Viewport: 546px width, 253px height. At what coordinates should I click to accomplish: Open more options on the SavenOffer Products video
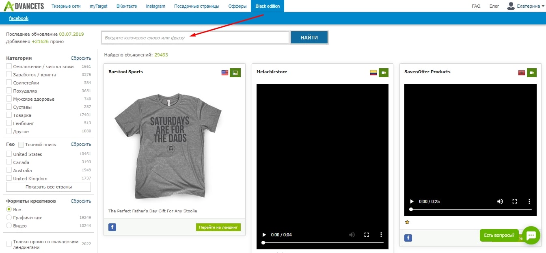click(x=529, y=201)
